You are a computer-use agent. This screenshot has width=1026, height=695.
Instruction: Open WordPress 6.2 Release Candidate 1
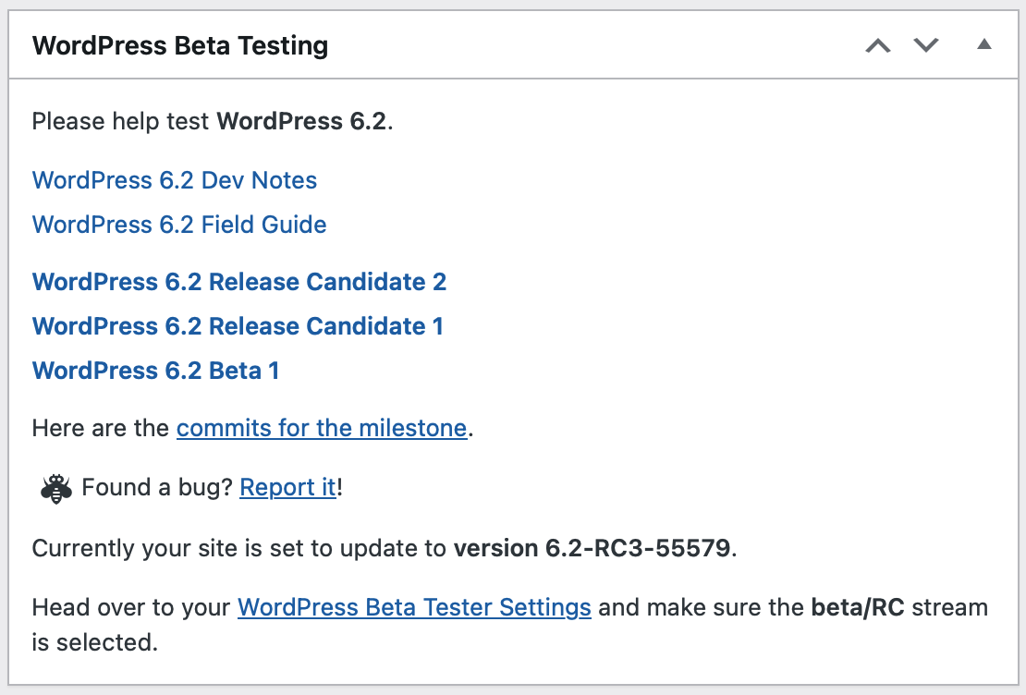(x=238, y=326)
